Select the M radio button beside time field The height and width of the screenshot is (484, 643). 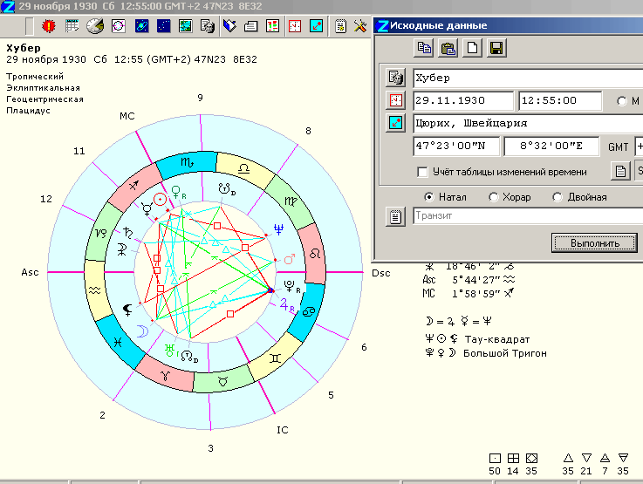[622, 101]
